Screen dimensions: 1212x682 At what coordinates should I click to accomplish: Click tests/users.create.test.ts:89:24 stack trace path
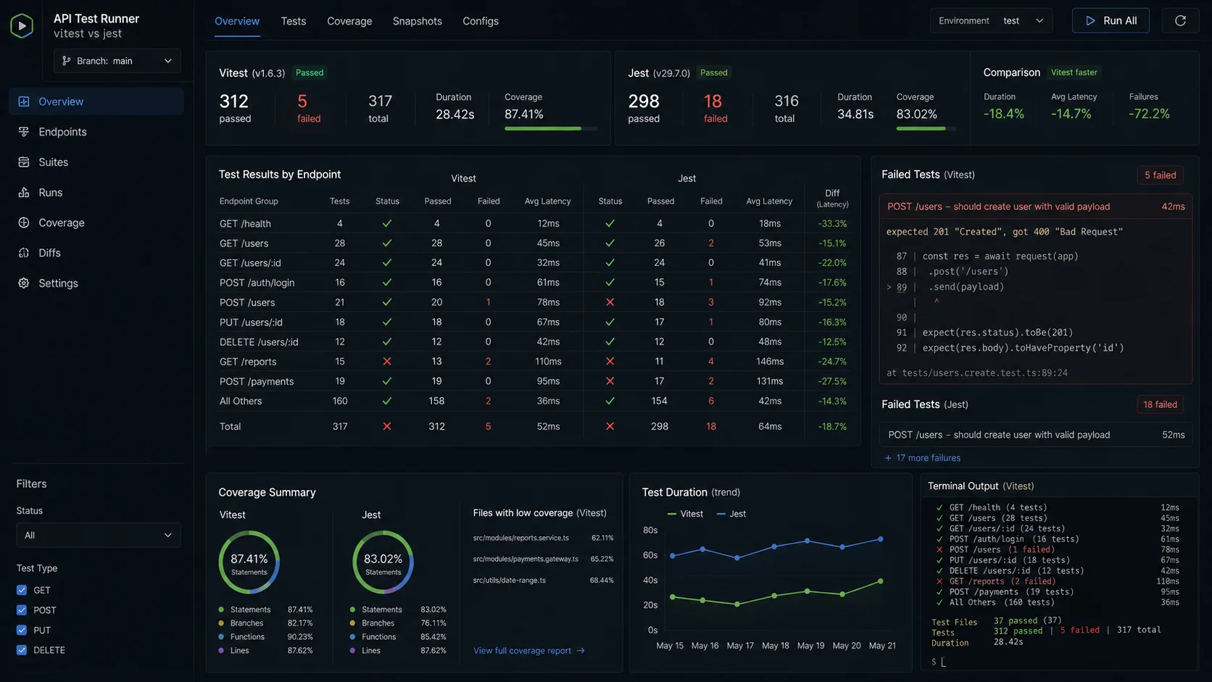pyautogui.click(x=984, y=373)
